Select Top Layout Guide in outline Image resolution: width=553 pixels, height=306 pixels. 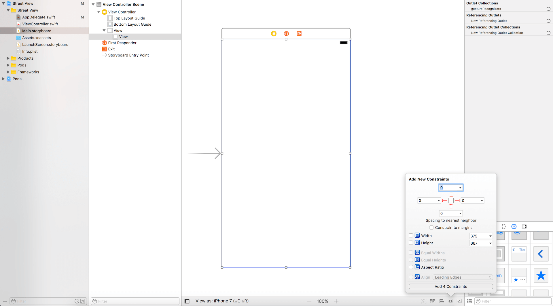[x=129, y=18]
